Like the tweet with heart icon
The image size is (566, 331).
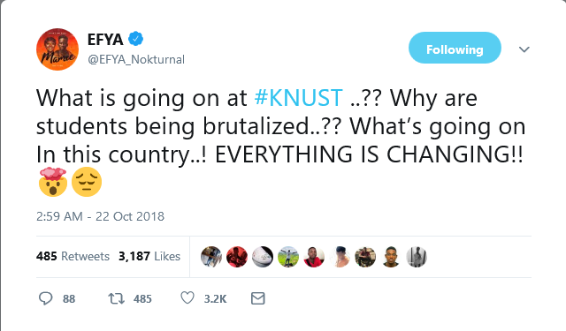pyautogui.click(x=187, y=298)
